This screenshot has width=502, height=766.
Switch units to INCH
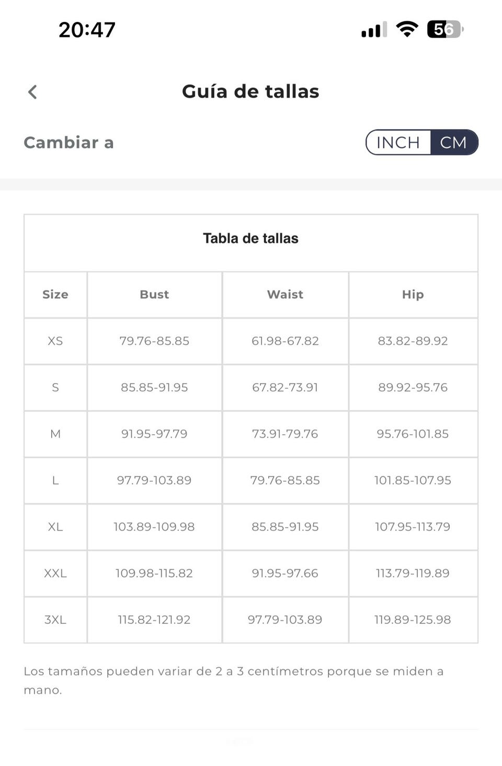pyautogui.click(x=398, y=143)
